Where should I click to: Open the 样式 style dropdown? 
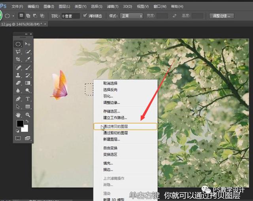pos(131,16)
